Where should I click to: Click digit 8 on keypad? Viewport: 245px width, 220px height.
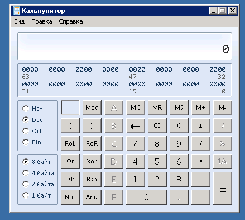point(157,143)
